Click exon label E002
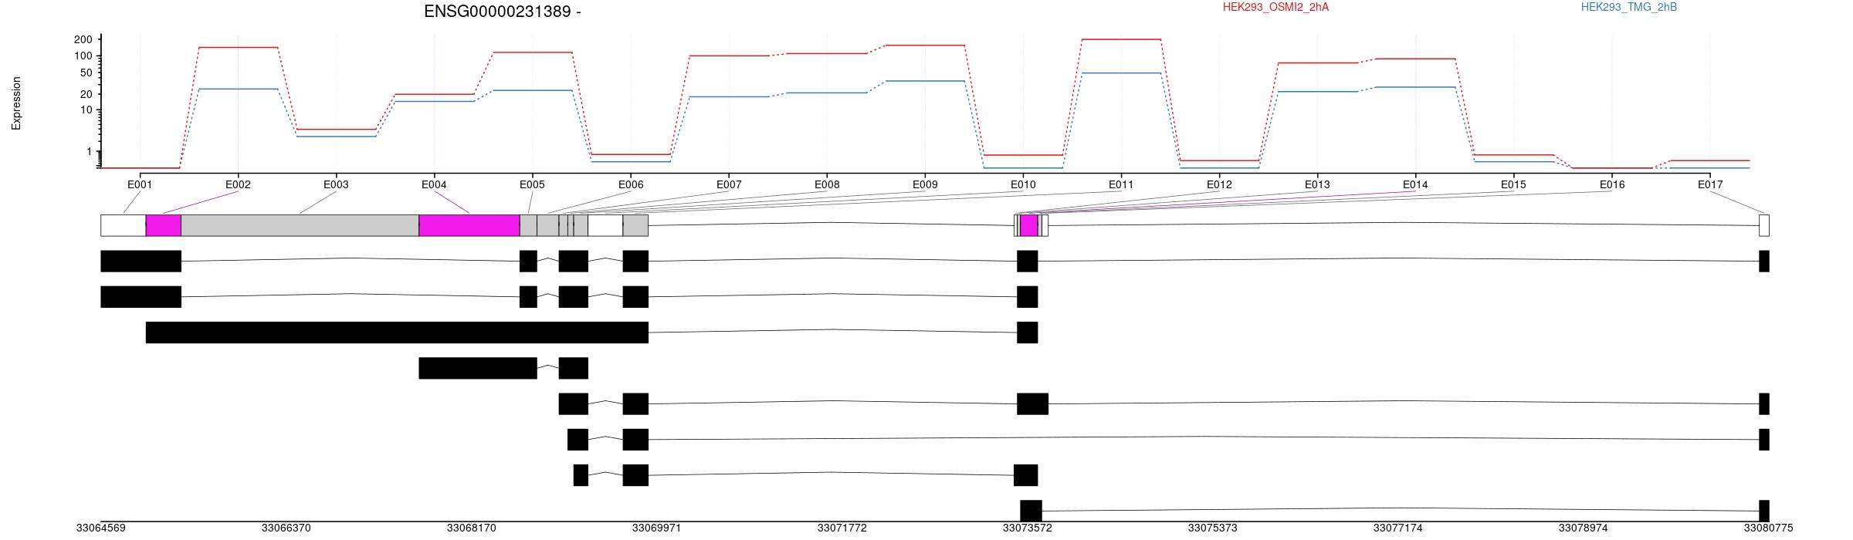This screenshot has height=540, width=1853. [x=238, y=184]
